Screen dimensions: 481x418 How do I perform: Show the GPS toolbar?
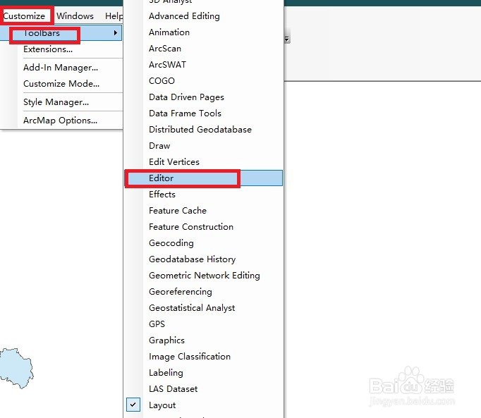click(x=157, y=324)
